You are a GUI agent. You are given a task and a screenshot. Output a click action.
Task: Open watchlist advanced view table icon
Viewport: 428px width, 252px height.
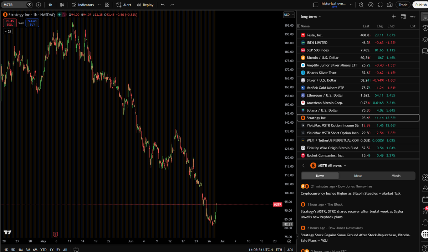click(x=403, y=16)
